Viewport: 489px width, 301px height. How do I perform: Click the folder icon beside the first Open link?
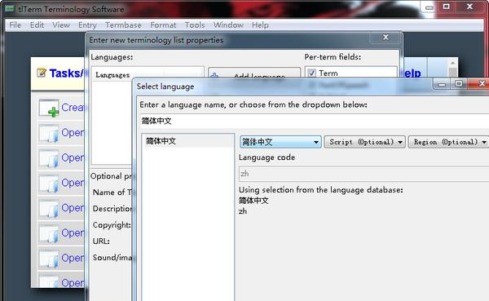tap(49, 133)
